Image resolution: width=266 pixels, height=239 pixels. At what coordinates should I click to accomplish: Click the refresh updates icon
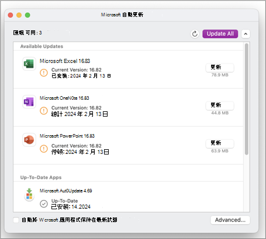[x=195, y=34]
